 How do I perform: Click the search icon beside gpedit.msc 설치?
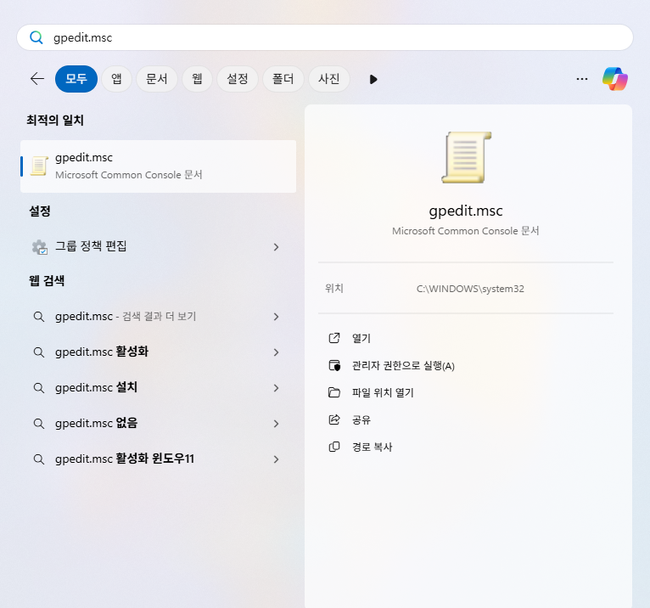click(39, 388)
